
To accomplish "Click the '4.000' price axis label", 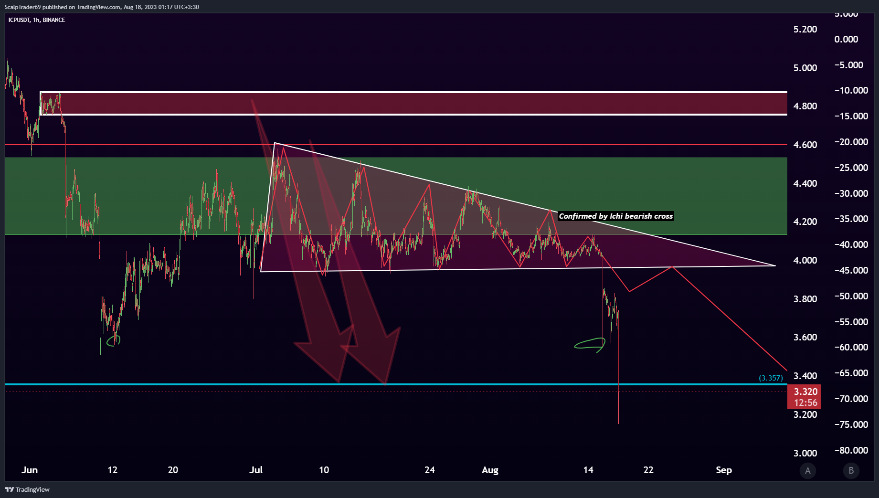I will tap(805, 260).
